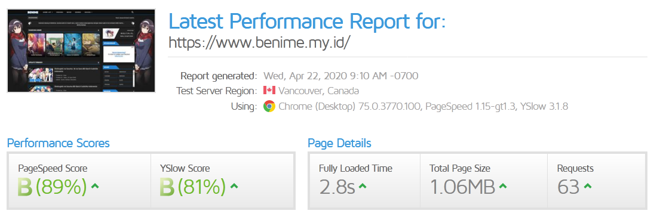Select the "Fully Loaded Time" label
Viewport: 657px width, 223px height.
[x=356, y=169]
